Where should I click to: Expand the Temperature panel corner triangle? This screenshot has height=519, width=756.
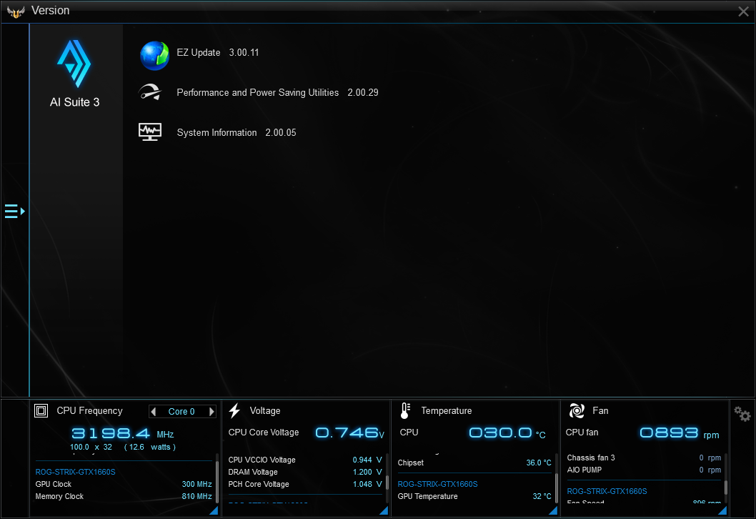click(553, 510)
